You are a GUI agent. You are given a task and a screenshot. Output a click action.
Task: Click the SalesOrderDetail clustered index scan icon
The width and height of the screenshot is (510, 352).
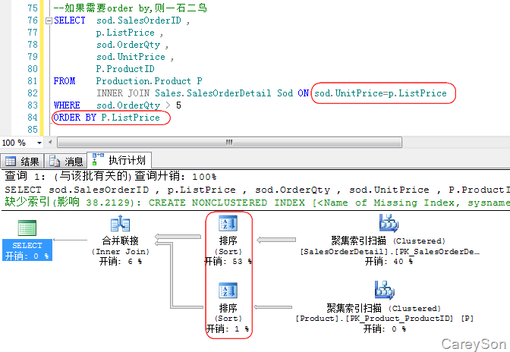click(389, 223)
